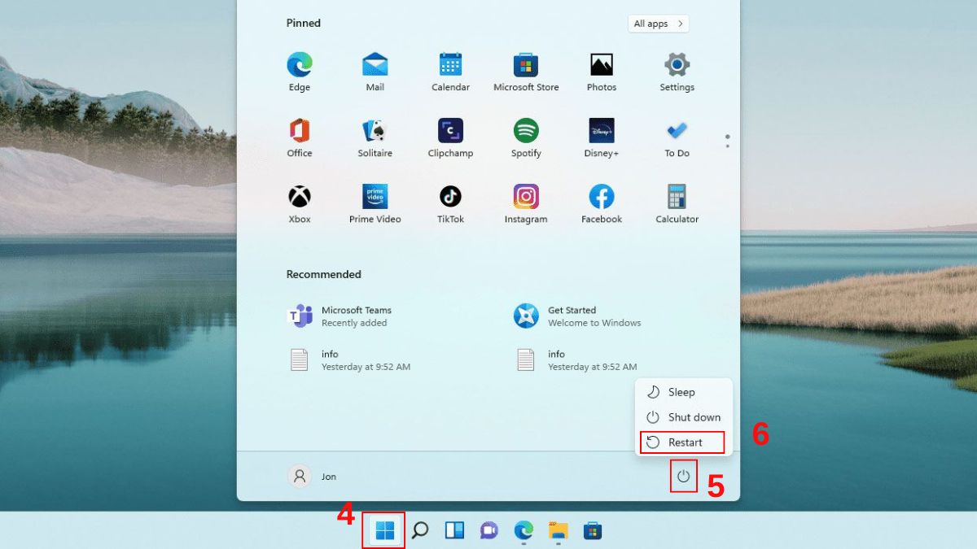Launch Edge from the taskbar
This screenshot has height=549, width=977.
tap(524, 531)
